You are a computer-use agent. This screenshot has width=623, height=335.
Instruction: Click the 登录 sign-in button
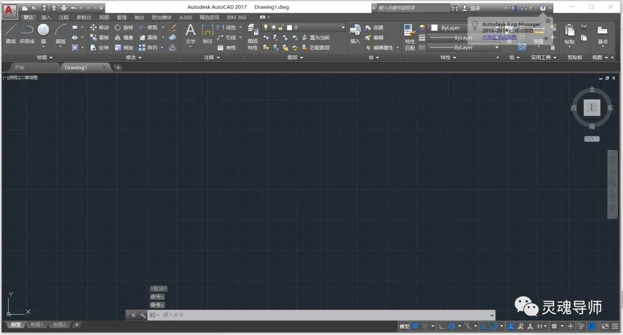472,8
